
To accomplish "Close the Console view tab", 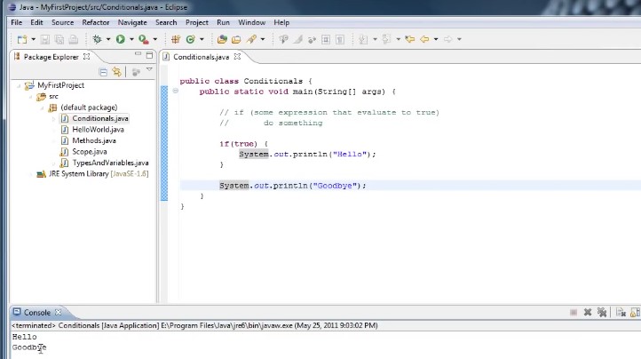I will click(x=59, y=313).
